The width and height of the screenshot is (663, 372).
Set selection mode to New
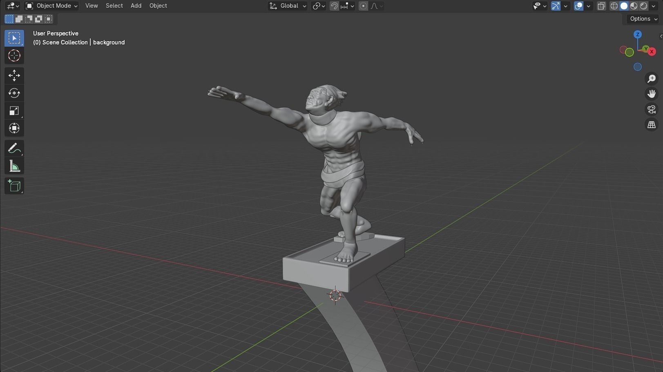tap(9, 19)
